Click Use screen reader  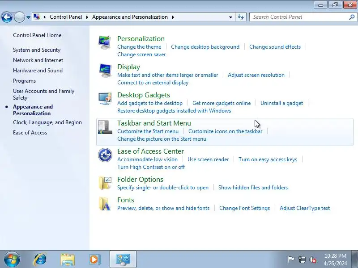[x=208, y=159]
